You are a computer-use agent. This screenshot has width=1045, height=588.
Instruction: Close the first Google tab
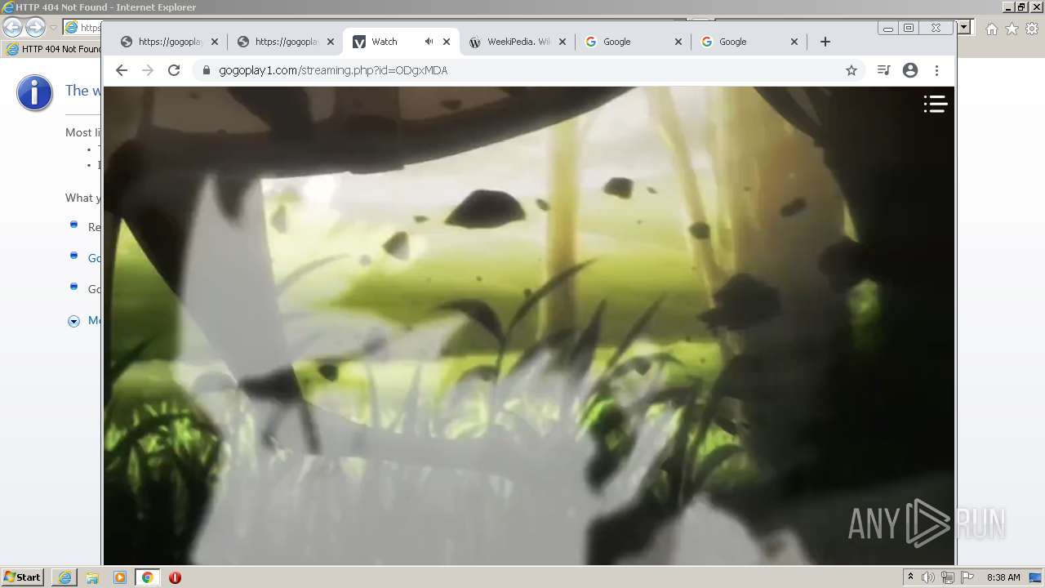[x=678, y=42]
